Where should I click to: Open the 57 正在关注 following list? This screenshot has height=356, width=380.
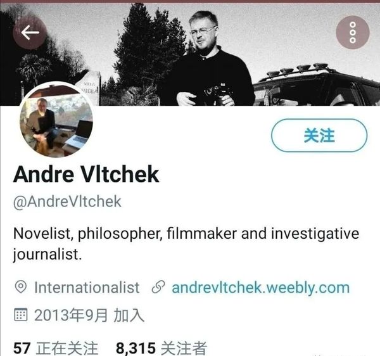pos(56,348)
